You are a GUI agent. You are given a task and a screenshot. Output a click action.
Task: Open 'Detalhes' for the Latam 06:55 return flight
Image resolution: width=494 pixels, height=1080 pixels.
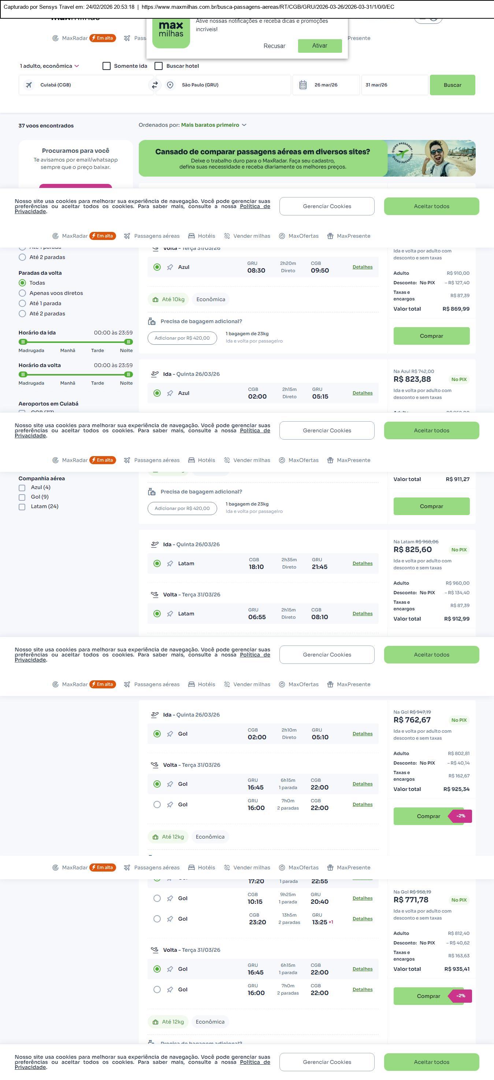(x=363, y=614)
